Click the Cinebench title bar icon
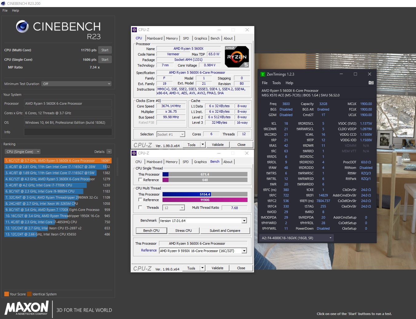 [x=3, y=3]
